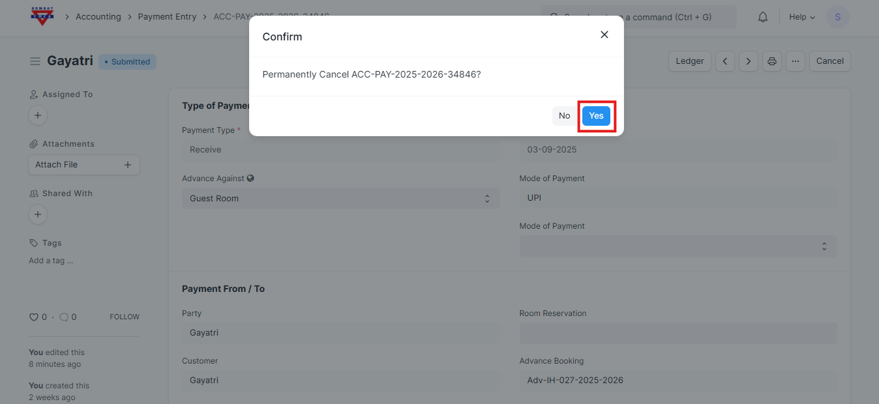The width and height of the screenshot is (879, 404).
Task: Expand the Advance Against Guest Room dropdown
Action: point(340,199)
